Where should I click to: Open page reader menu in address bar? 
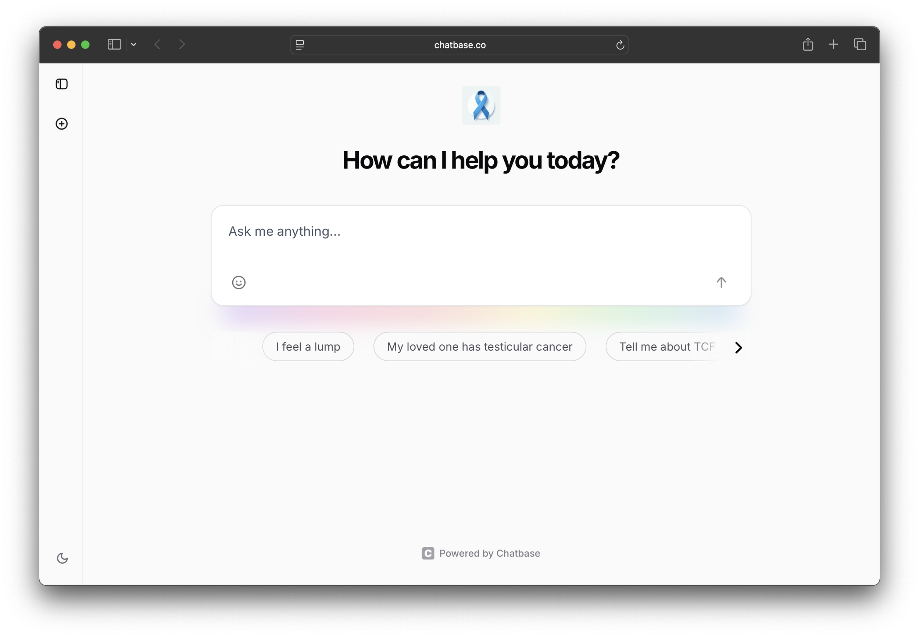pos(300,45)
